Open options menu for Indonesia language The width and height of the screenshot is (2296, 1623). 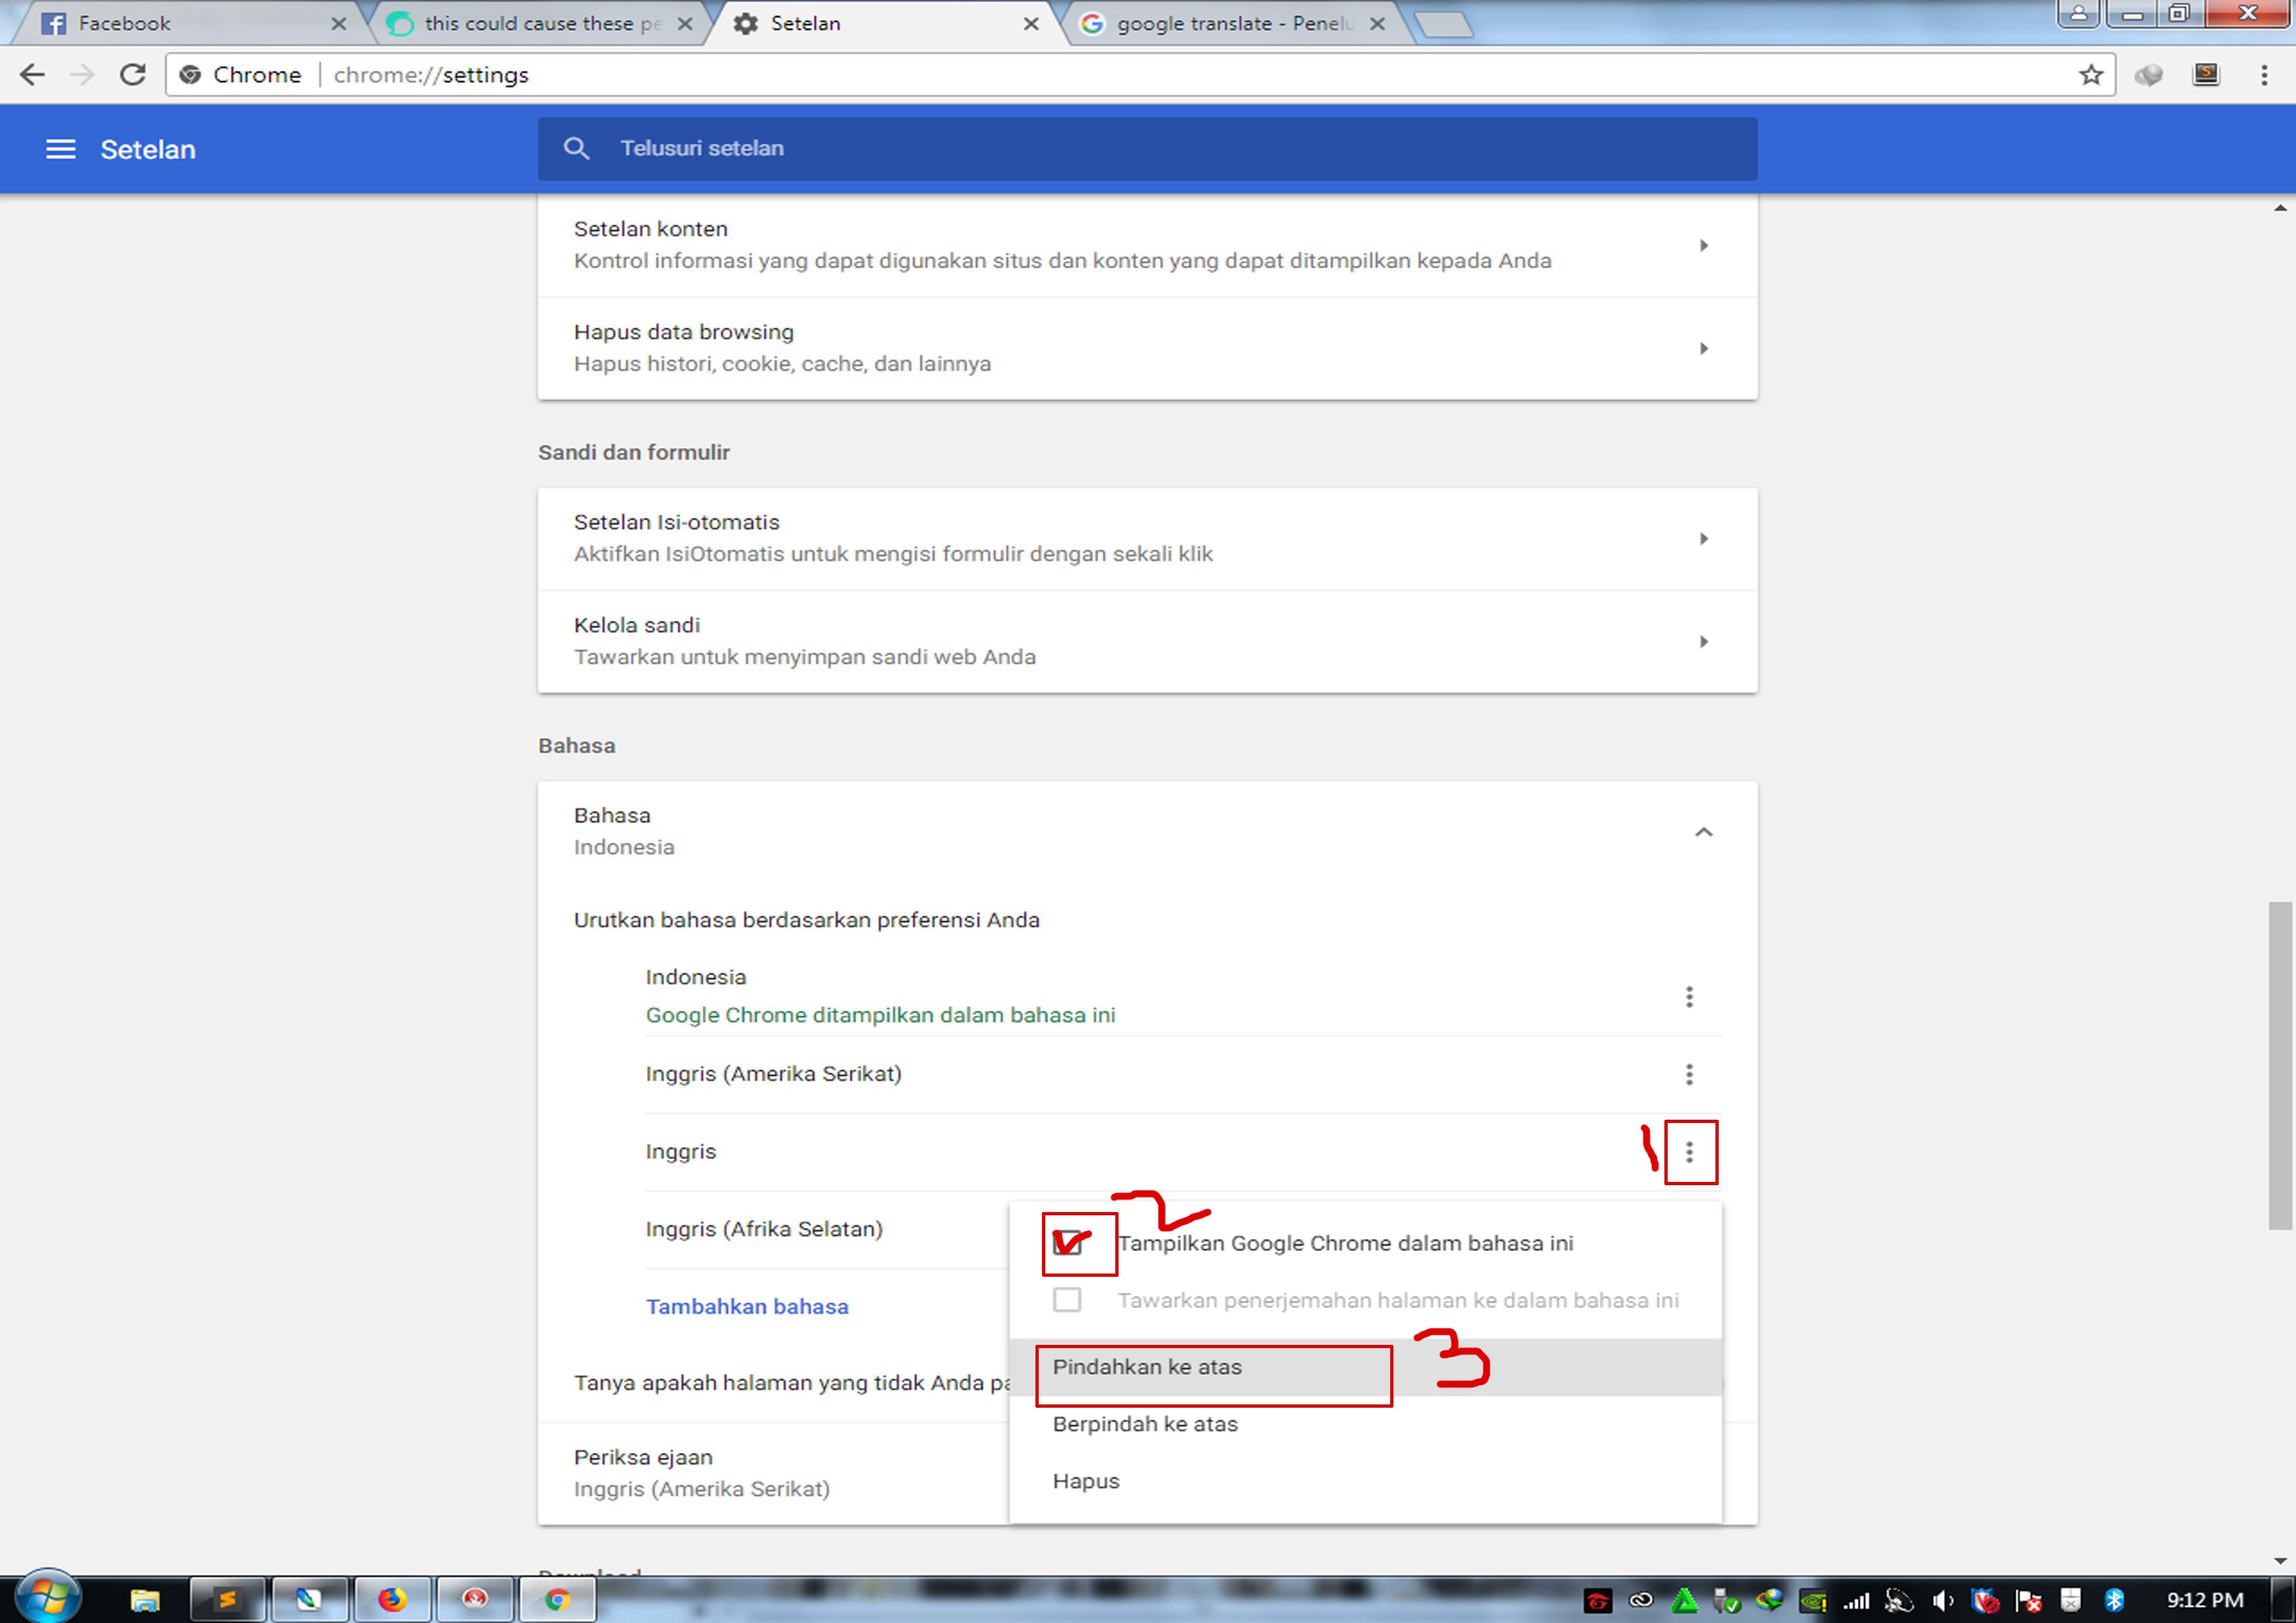(1689, 996)
